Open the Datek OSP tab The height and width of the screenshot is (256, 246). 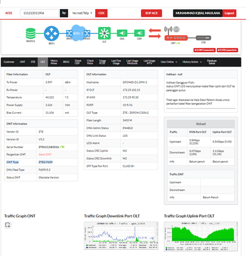point(78,62)
